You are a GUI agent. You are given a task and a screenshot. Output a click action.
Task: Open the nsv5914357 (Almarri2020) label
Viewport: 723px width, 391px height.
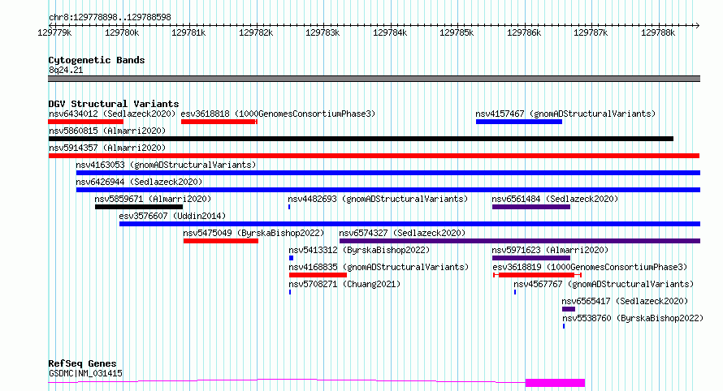pos(107,148)
